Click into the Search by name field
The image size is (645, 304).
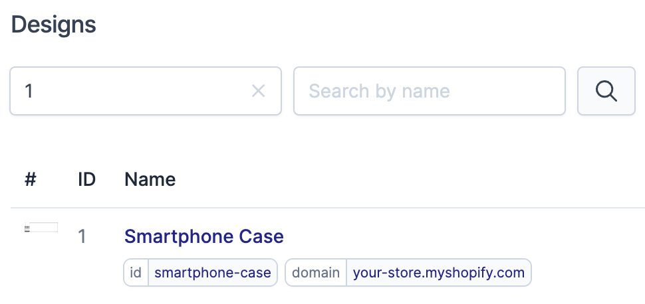[x=429, y=91]
